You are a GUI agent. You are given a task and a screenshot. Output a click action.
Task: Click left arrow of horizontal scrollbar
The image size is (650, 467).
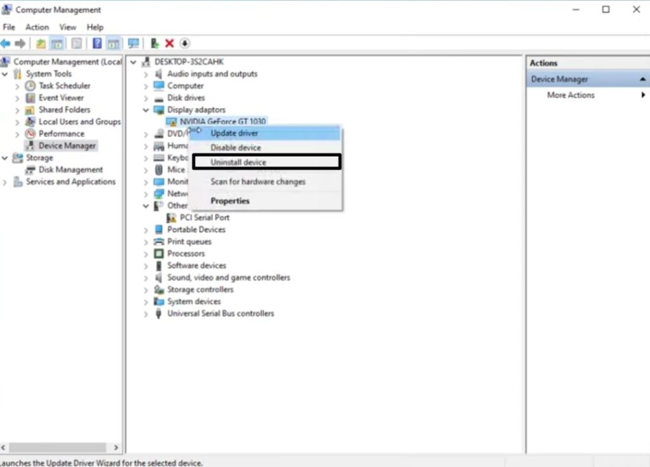pyautogui.click(x=4, y=447)
